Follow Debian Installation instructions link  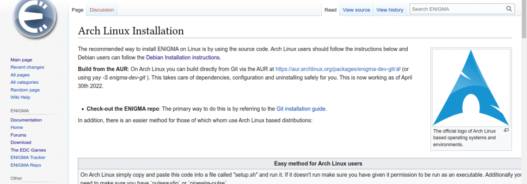click(183, 57)
